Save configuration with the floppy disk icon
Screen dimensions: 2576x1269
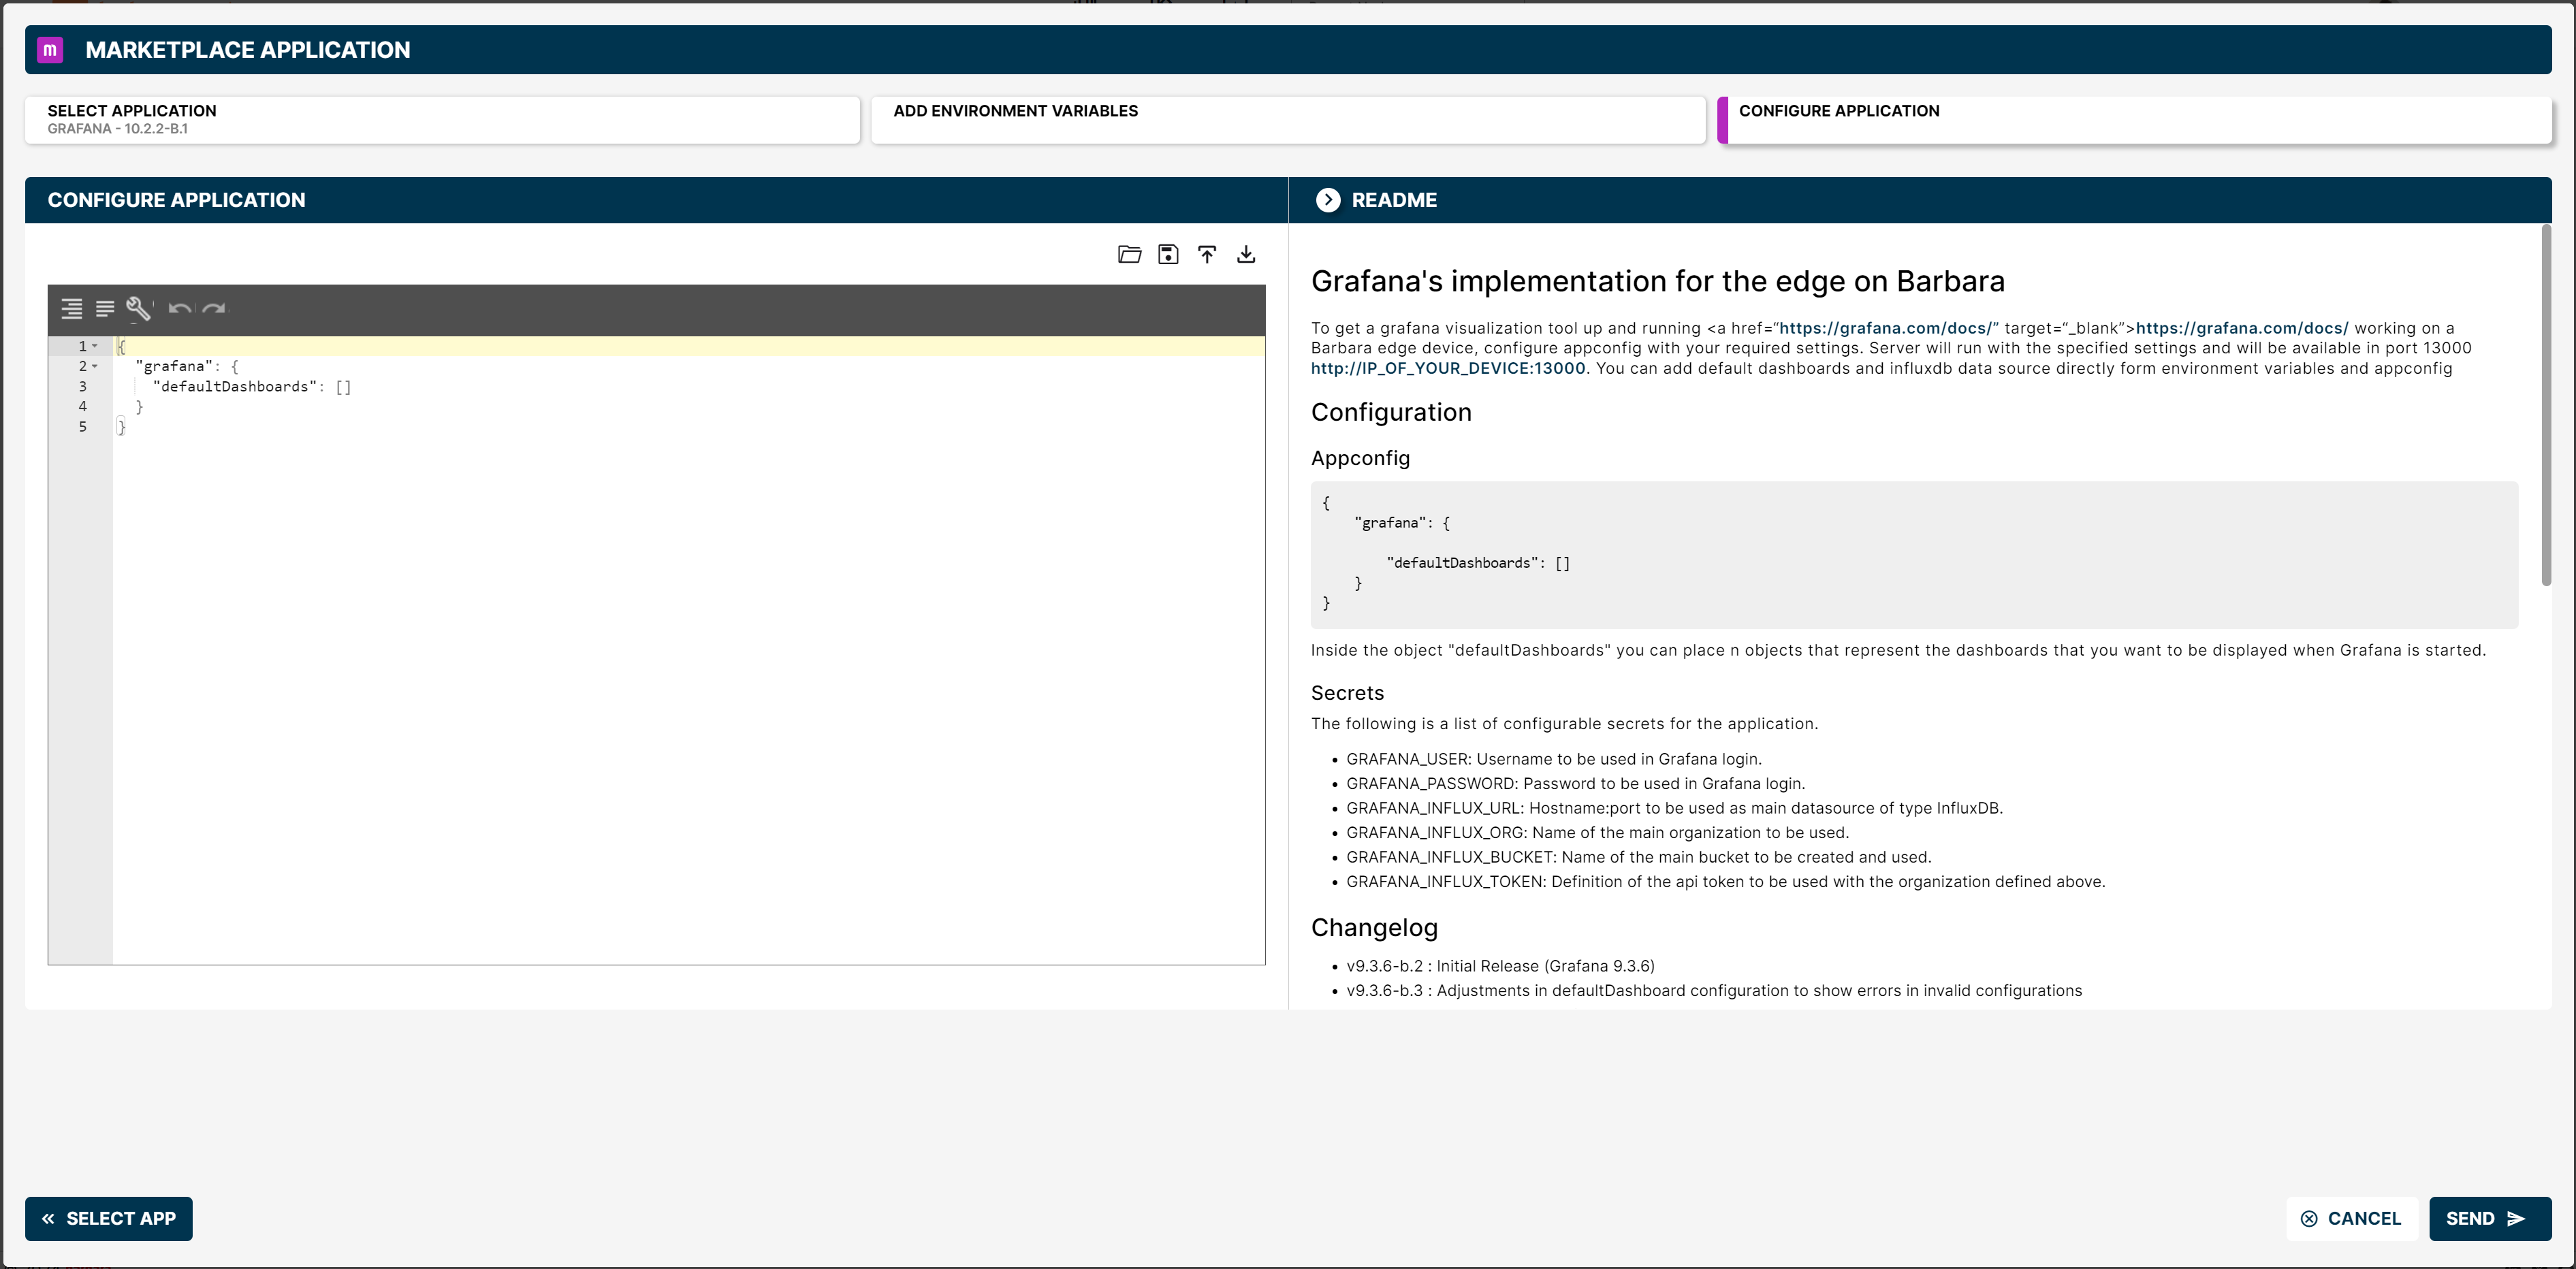point(1168,254)
